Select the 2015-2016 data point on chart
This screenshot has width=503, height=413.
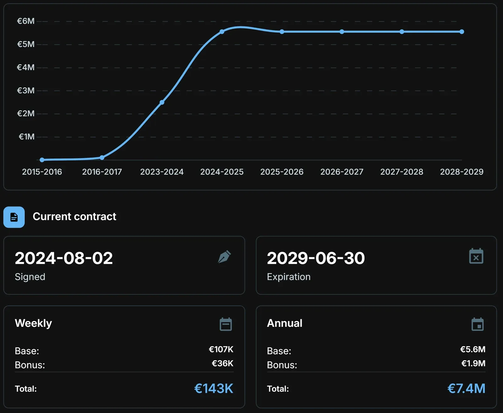[x=42, y=160]
